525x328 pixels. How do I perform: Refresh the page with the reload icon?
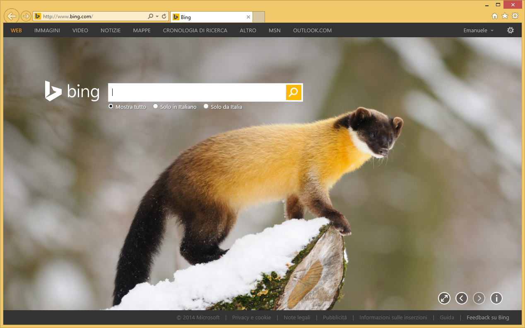click(164, 17)
